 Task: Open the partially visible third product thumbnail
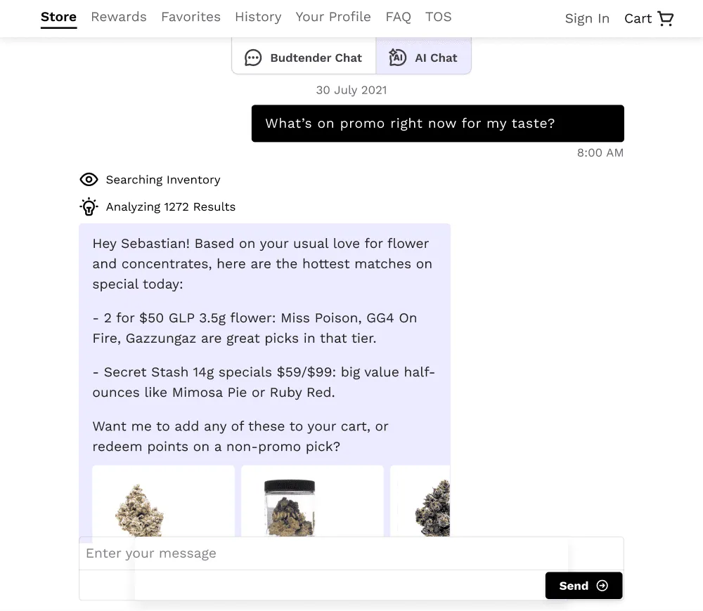point(420,501)
